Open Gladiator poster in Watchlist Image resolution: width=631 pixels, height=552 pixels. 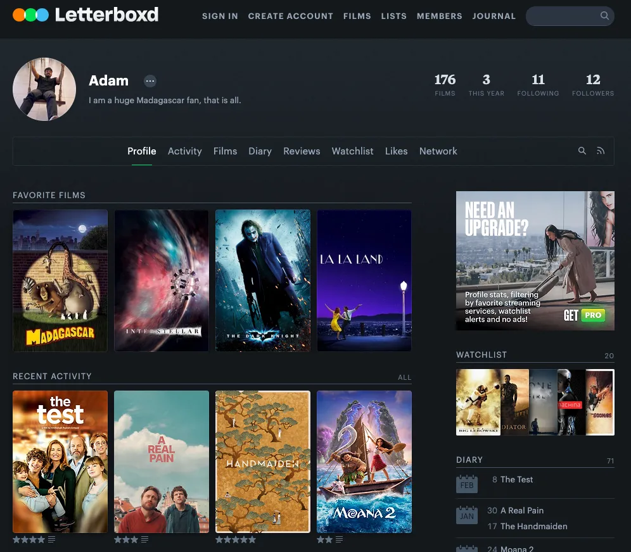[514, 402]
